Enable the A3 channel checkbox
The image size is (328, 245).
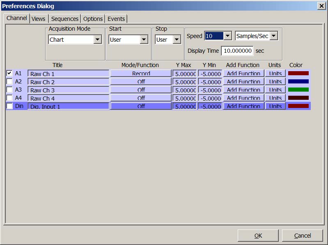pos(9,90)
